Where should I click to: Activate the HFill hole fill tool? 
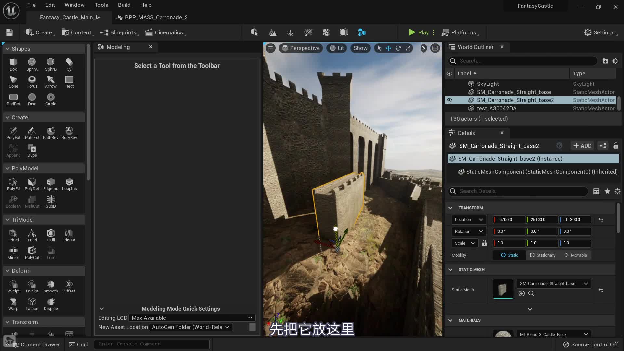51,236
